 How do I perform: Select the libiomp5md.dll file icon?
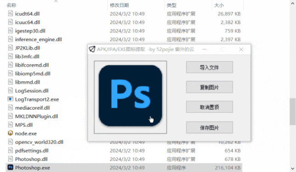pyautogui.click(x=11, y=73)
